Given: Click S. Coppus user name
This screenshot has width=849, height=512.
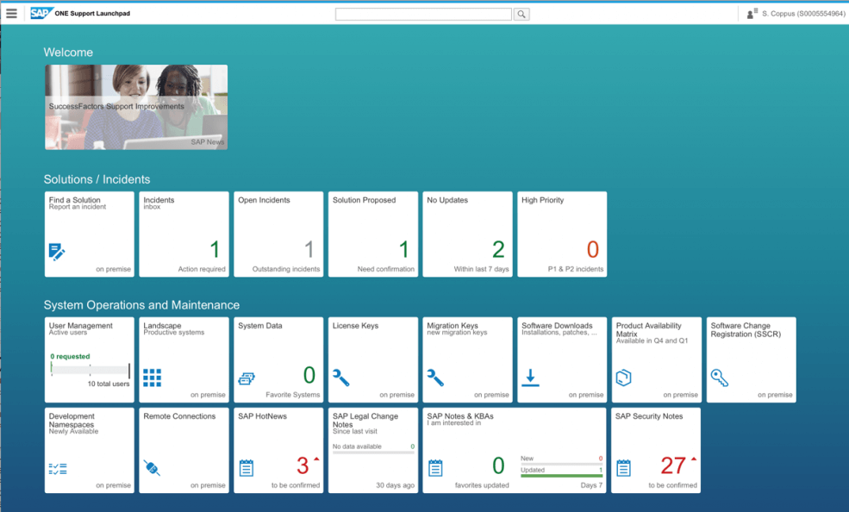Looking at the screenshot, I should click(803, 14).
